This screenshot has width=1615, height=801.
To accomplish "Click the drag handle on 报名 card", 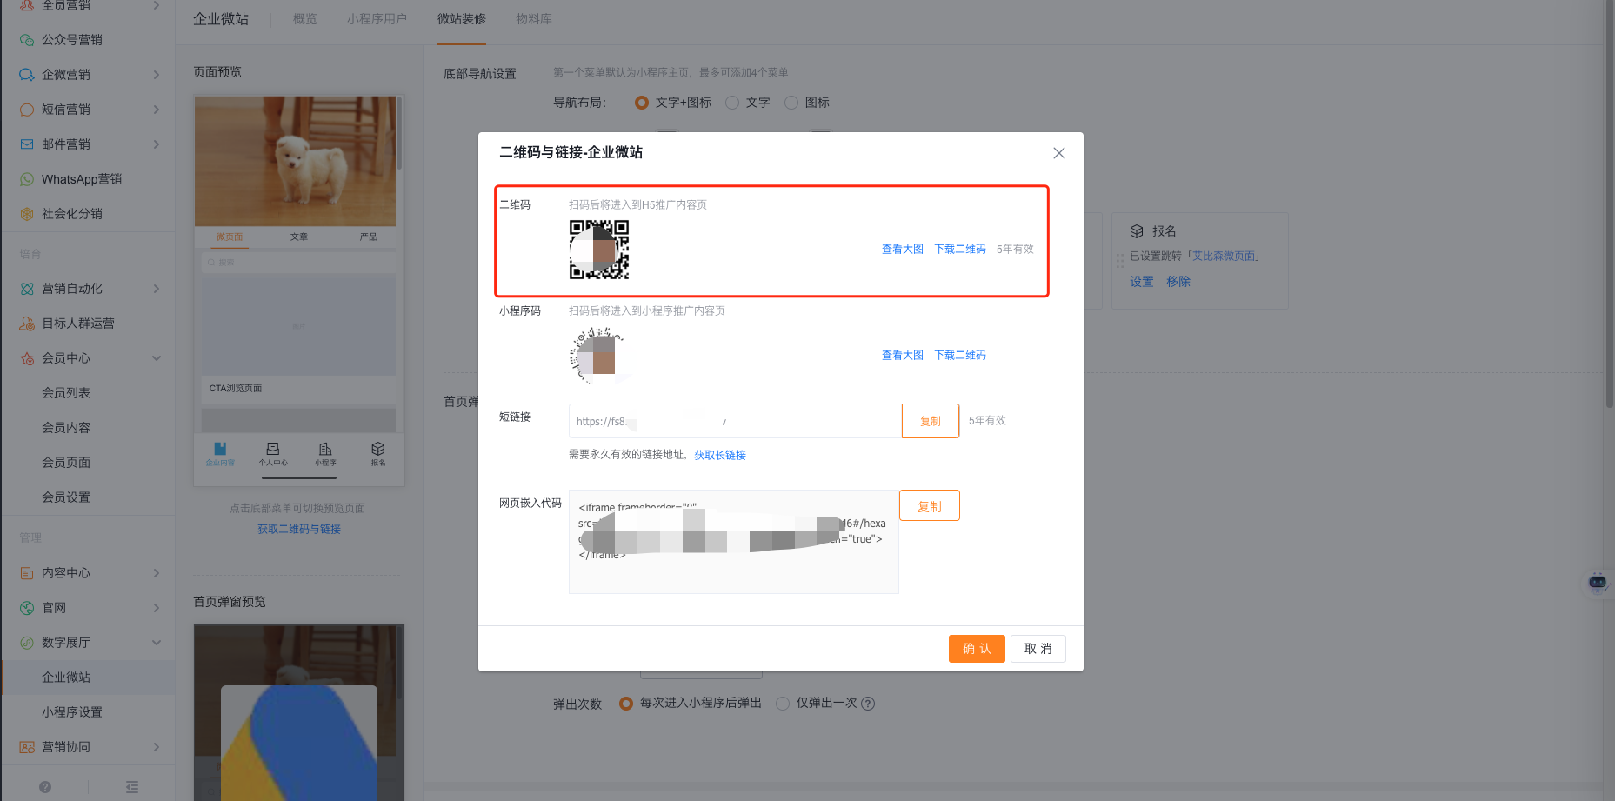I will tap(1120, 260).
